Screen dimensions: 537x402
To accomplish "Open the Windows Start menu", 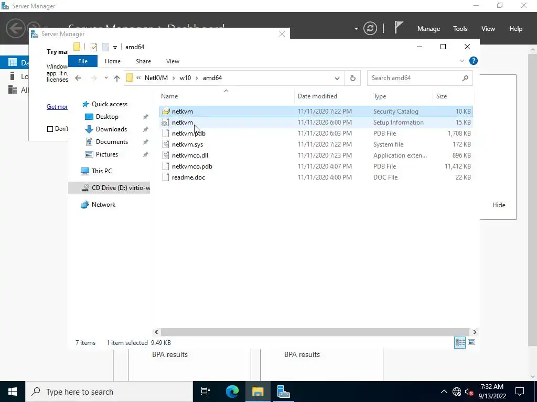I will [13, 392].
